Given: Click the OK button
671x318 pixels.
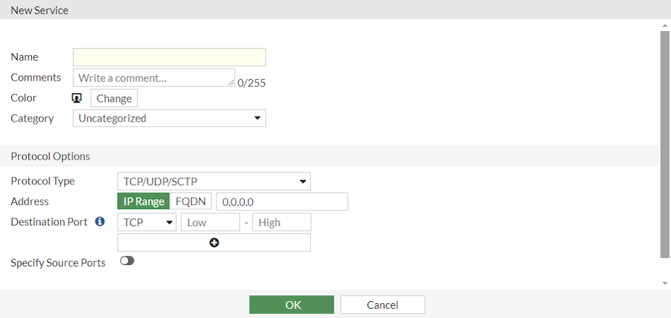Looking at the screenshot, I should (292, 305).
